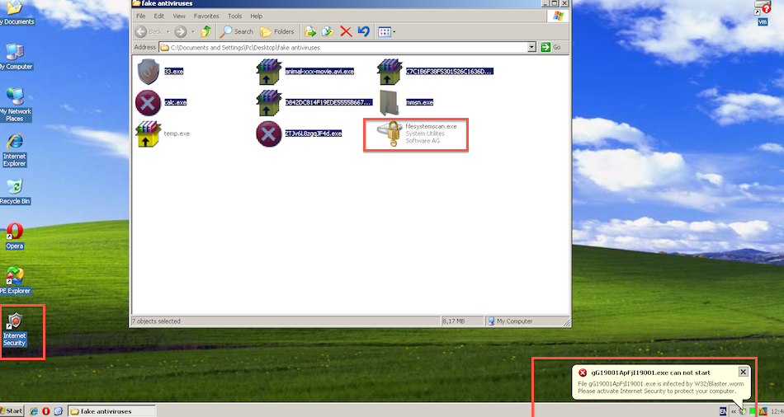Expand the Address bar dropdown
The width and height of the screenshot is (784, 417).
pos(531,47)
